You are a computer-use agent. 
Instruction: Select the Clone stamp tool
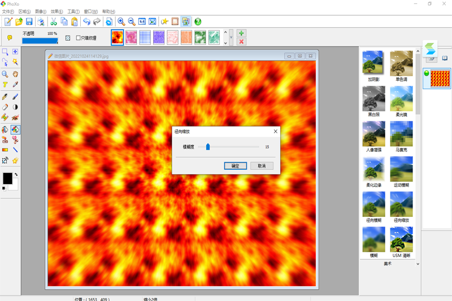5,140
